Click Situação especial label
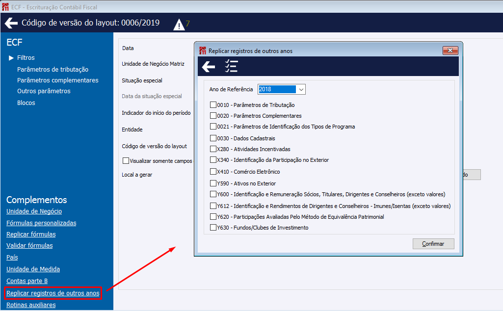Image resolution: width=503 pixels, height=311 pixels. coord(142,81)
